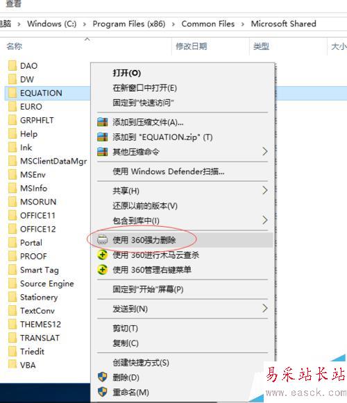Select the THEMES12 folder row
Screen dimensions: 347x403
(x=40, y=325)
